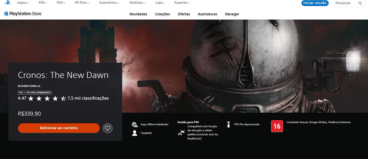Click the single player person icon
Screen dimensions: 368x159
click(134, 133)
